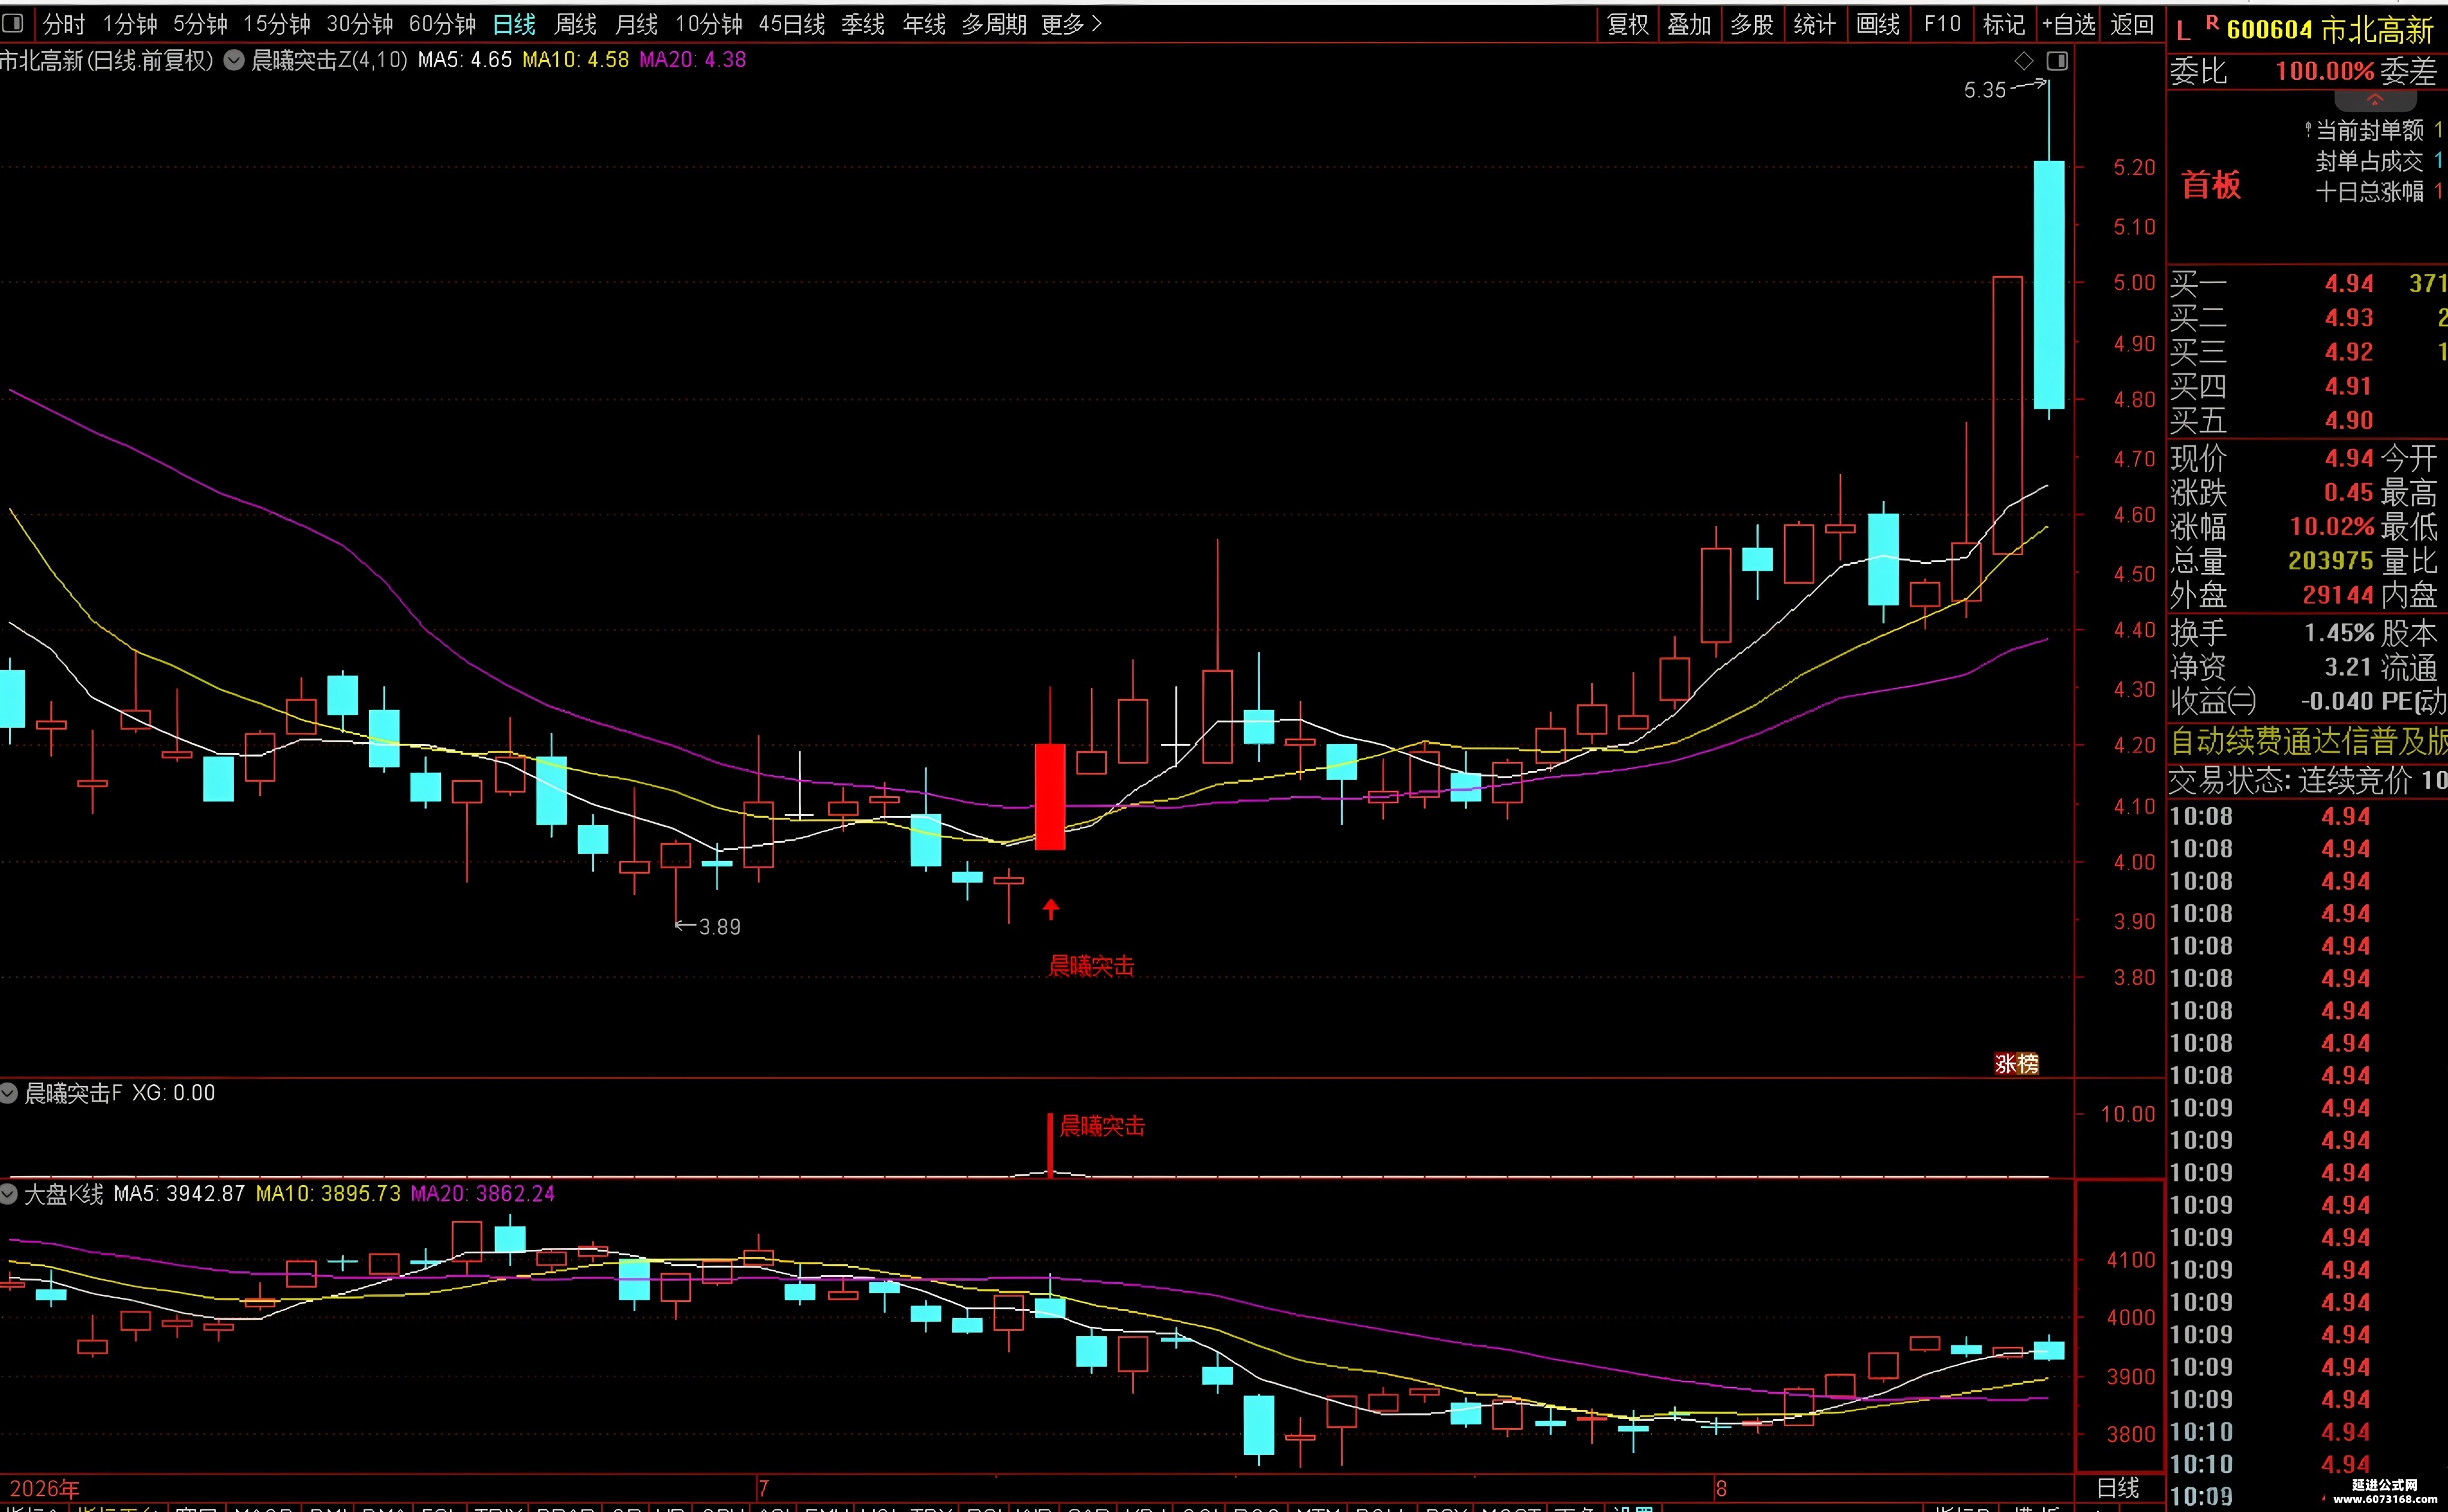This screenshot has height=1512, width=2448.
Task: Click the diamond icon above the chart
Action: tap(2023, 61)
